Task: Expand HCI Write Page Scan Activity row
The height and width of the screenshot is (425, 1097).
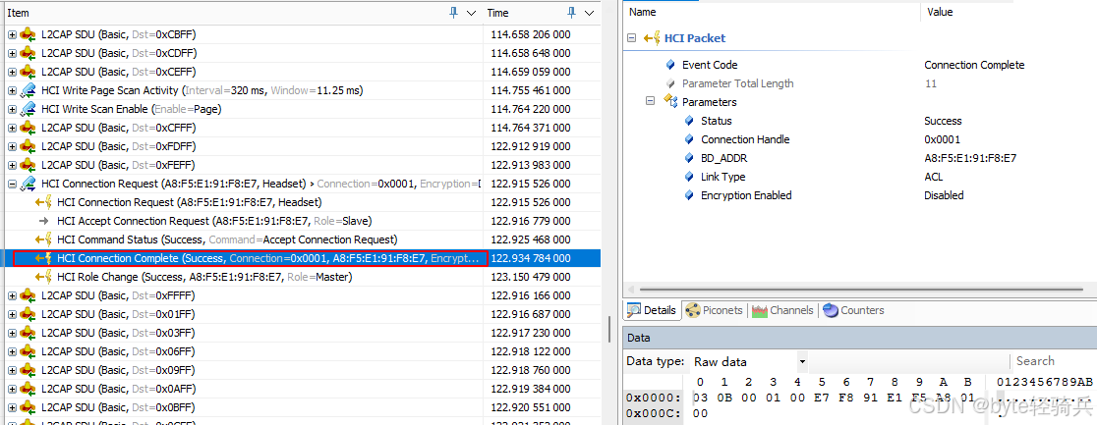Action: (x=12, y=91)
